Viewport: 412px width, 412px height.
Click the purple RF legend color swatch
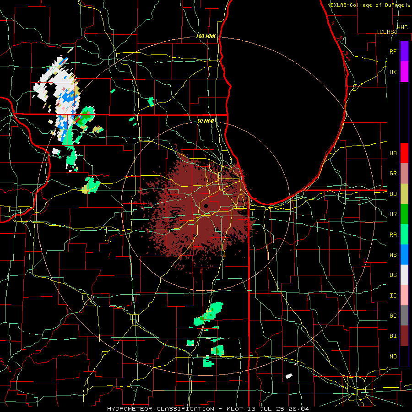click(x=404, y=51)
